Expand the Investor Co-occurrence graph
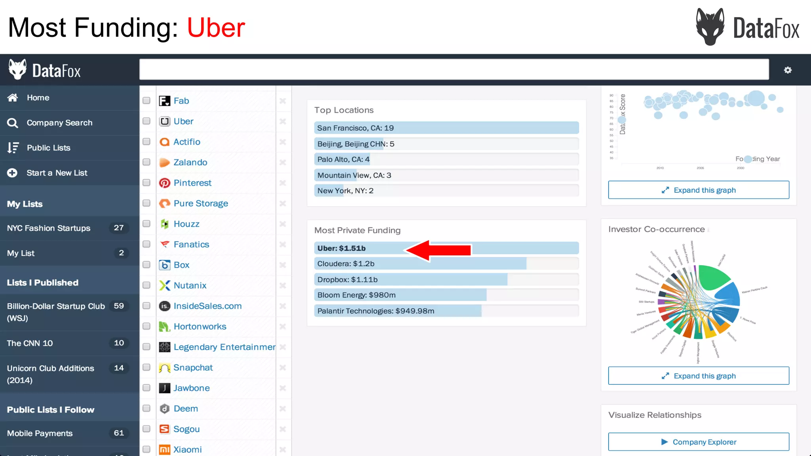This screenshot has height=456, width=811. point(699,376)
